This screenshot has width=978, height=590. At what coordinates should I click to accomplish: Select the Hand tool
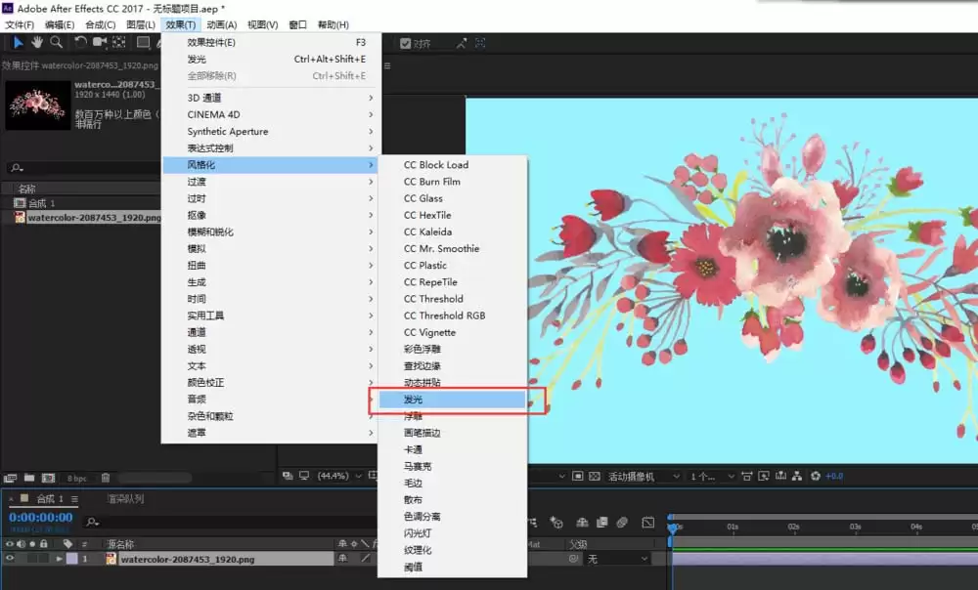(x=37, y=42)
